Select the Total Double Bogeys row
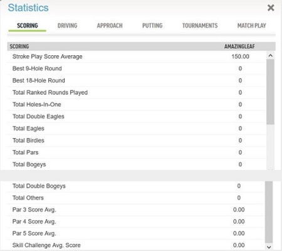This screenshot has height=251, width=282. pos(136,186)
